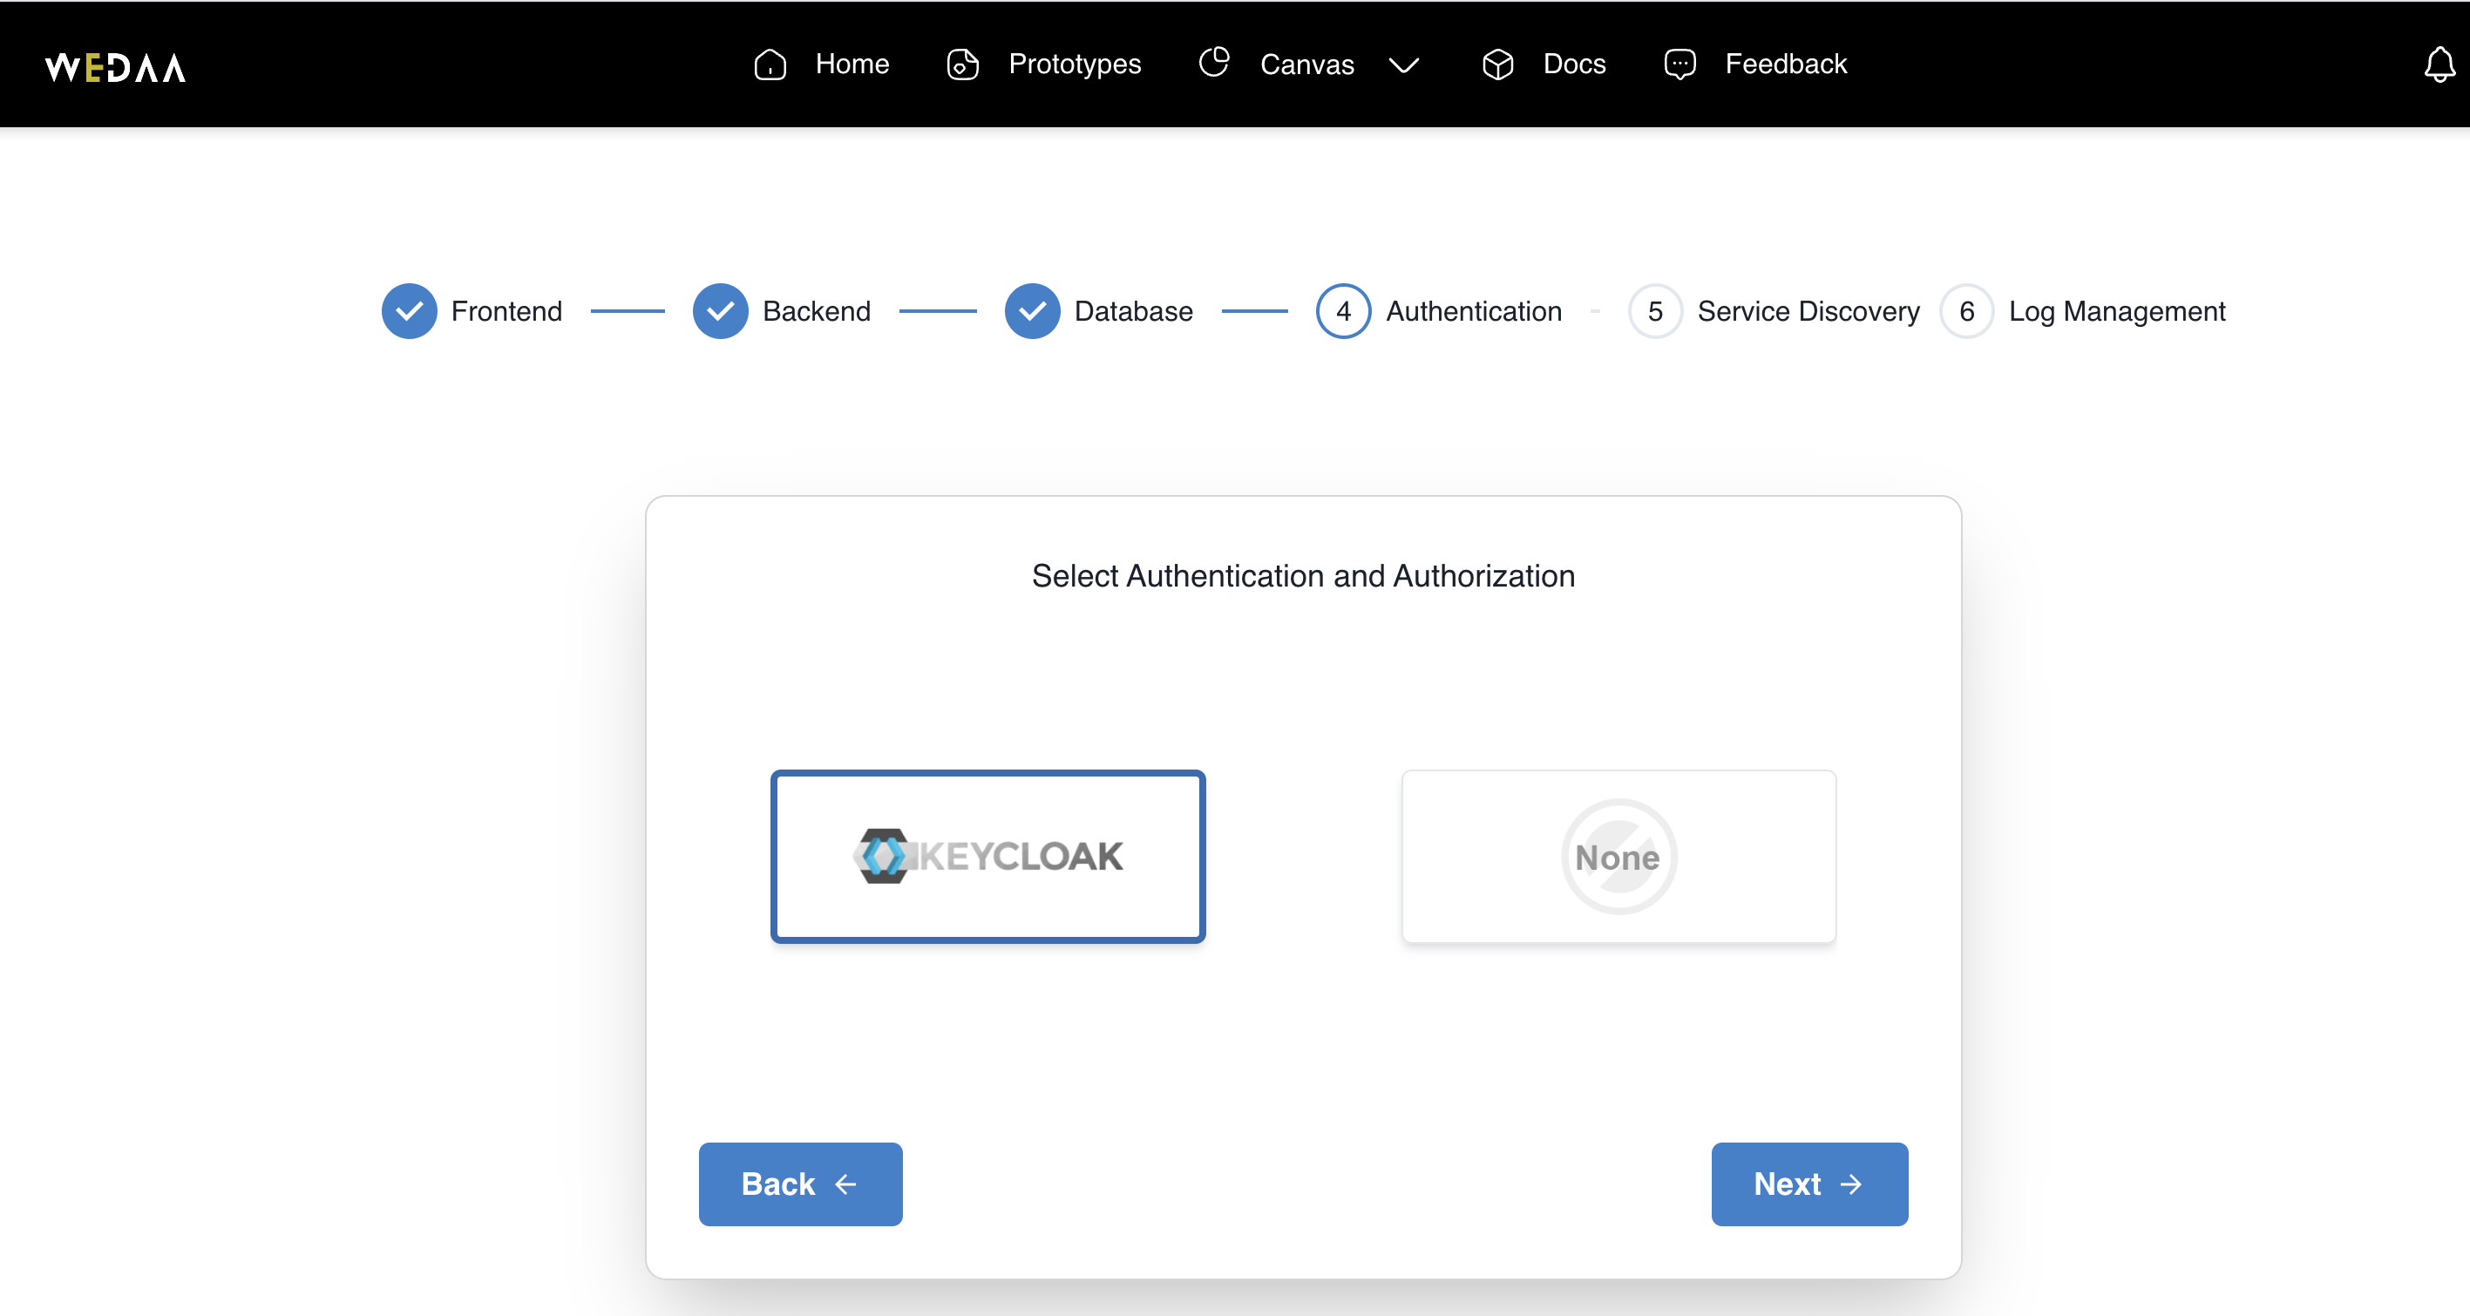Screen dimensions: 2470x1316
Task: Click the Backend step checkmark
Action: pos(721,311)
